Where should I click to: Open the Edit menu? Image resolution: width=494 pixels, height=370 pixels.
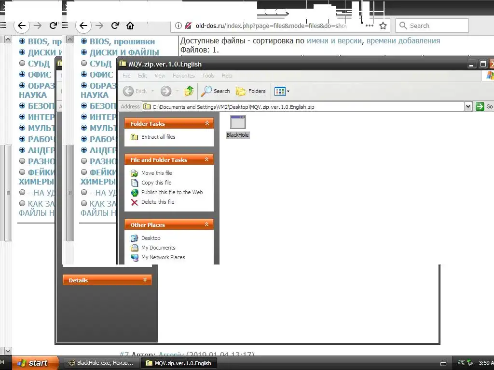tap(142, 76)
